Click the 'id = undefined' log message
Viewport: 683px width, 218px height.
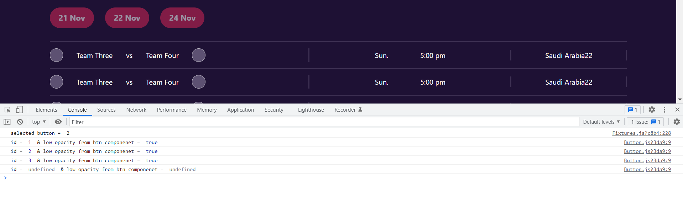[103, 169]
